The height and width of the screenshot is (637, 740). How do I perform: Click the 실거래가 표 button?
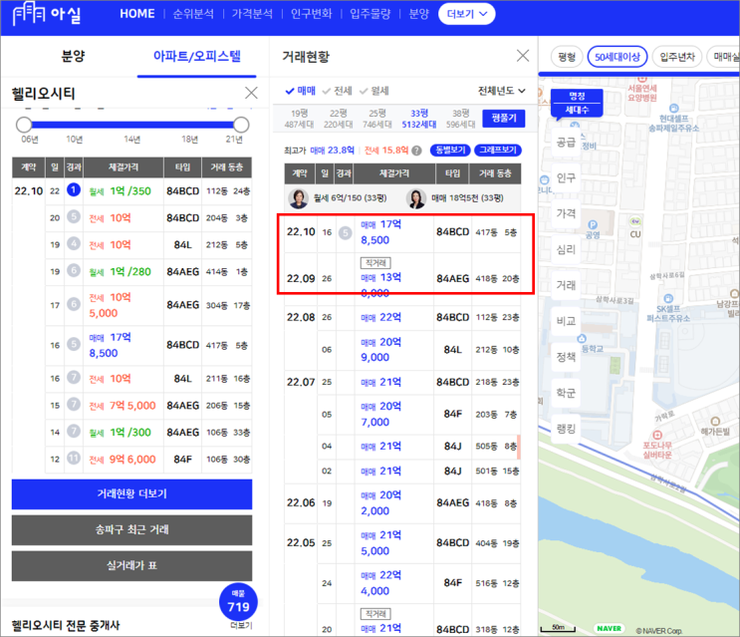coord(131,565)
